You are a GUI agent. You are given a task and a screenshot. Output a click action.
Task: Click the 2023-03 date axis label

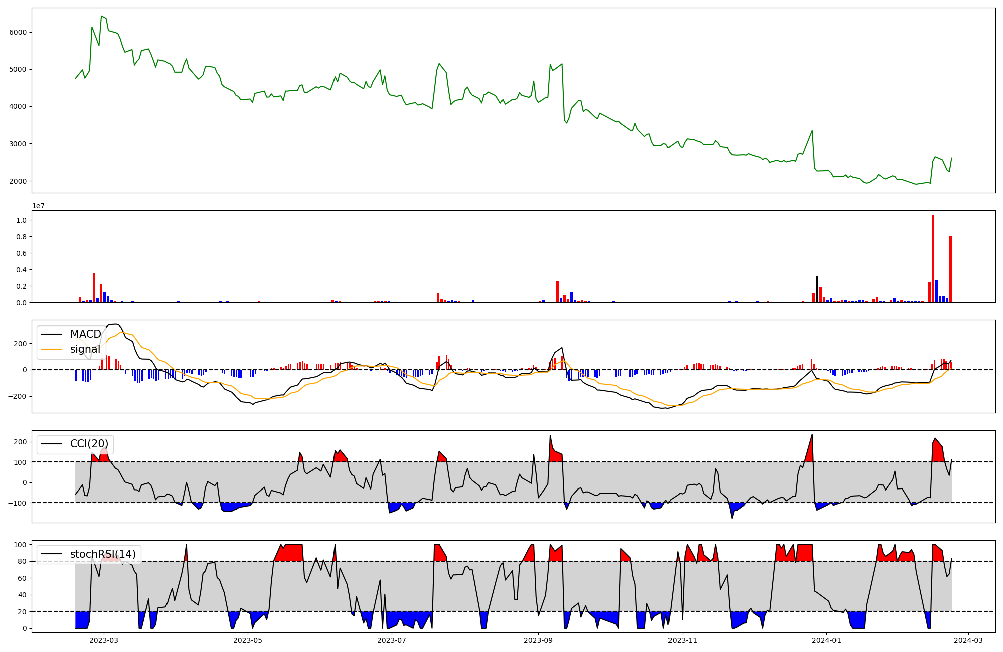(104, 640)
